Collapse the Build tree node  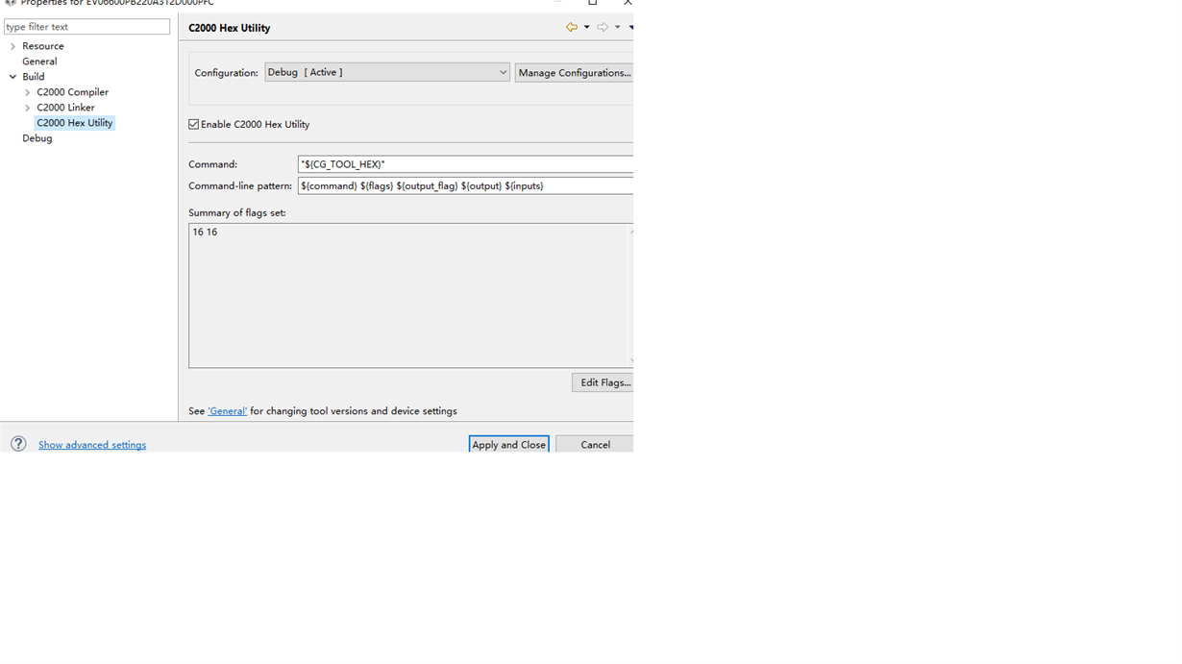[x=12, y=77]
